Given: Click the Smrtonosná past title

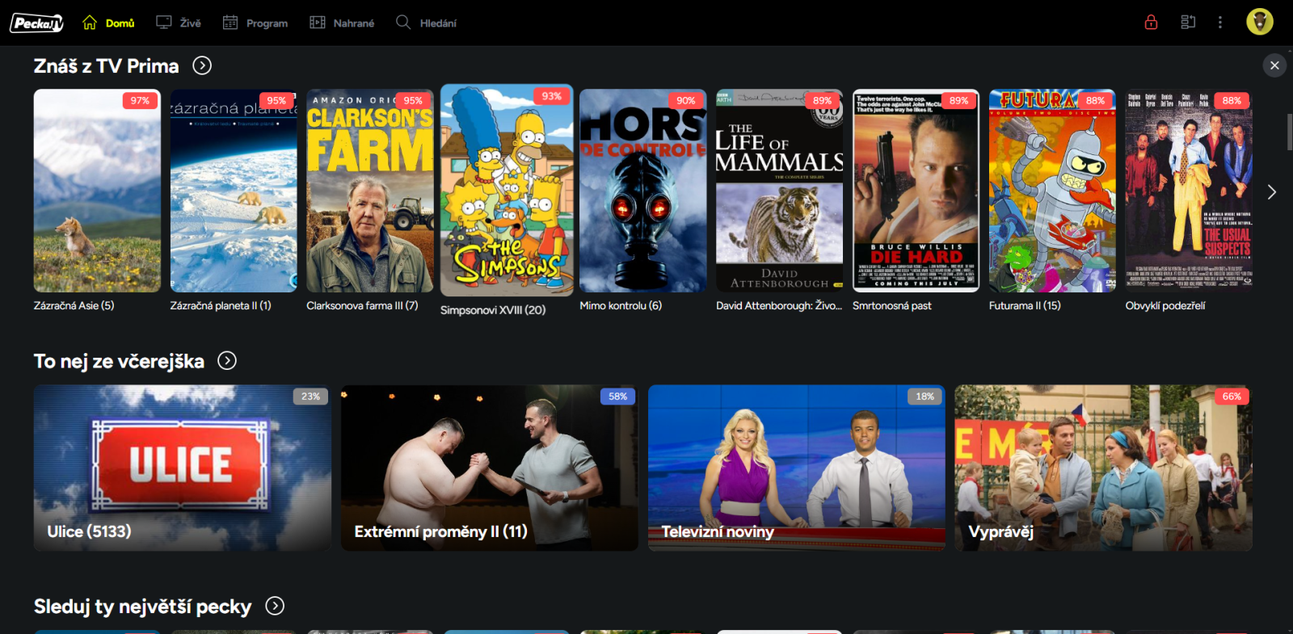Looking at the screenshot, I should tap(892, 305).
